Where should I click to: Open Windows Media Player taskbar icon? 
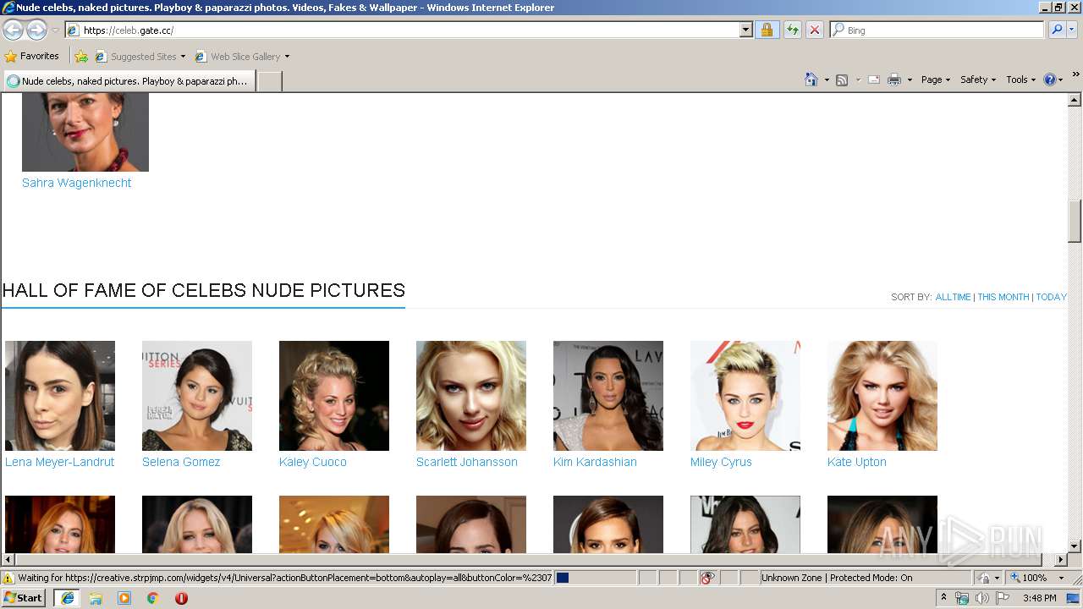click(124, 598)
